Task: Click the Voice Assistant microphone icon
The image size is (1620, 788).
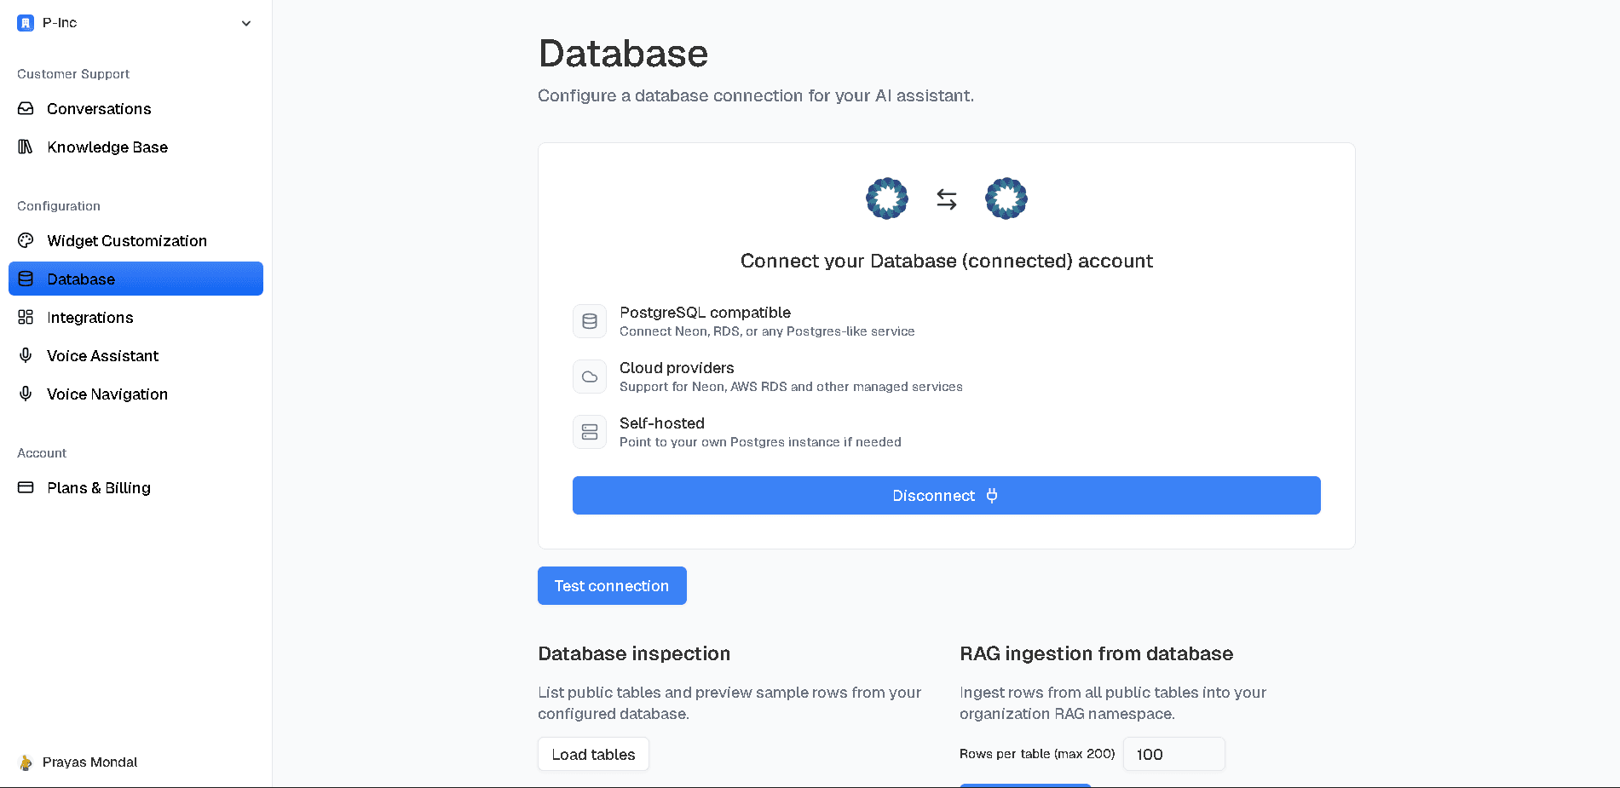Action: 26,356
